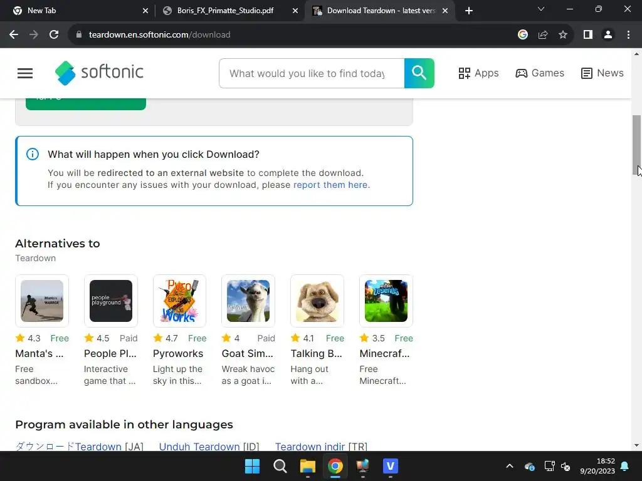Switch to the New Tab tab
The height and width of the screenshot is (481, 642).
pos(78,11)
